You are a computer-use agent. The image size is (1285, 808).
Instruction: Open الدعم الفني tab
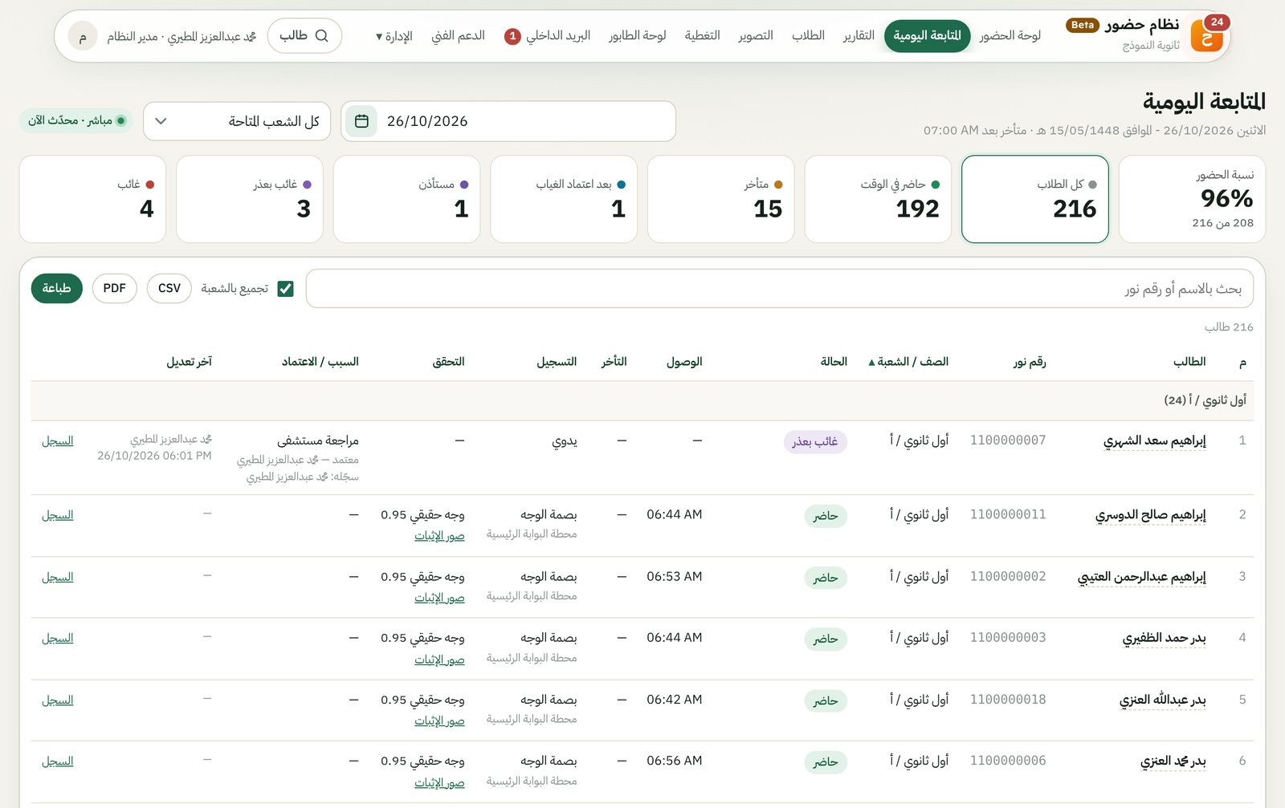tap(458, 36)
